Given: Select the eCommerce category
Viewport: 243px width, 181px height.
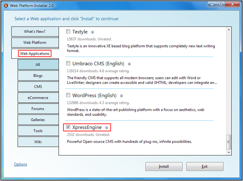Looking at the screenshot, I should point(38,98).
